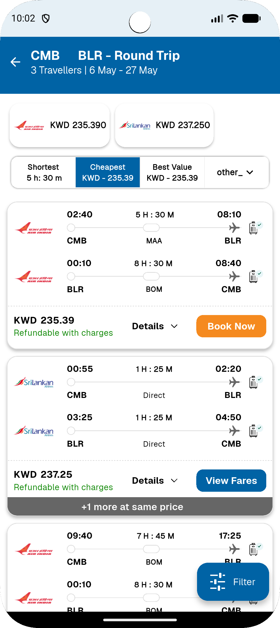Select the Shortest 5 h: 30 m tab
Screen dimensions: 280x628
point(44,172)
